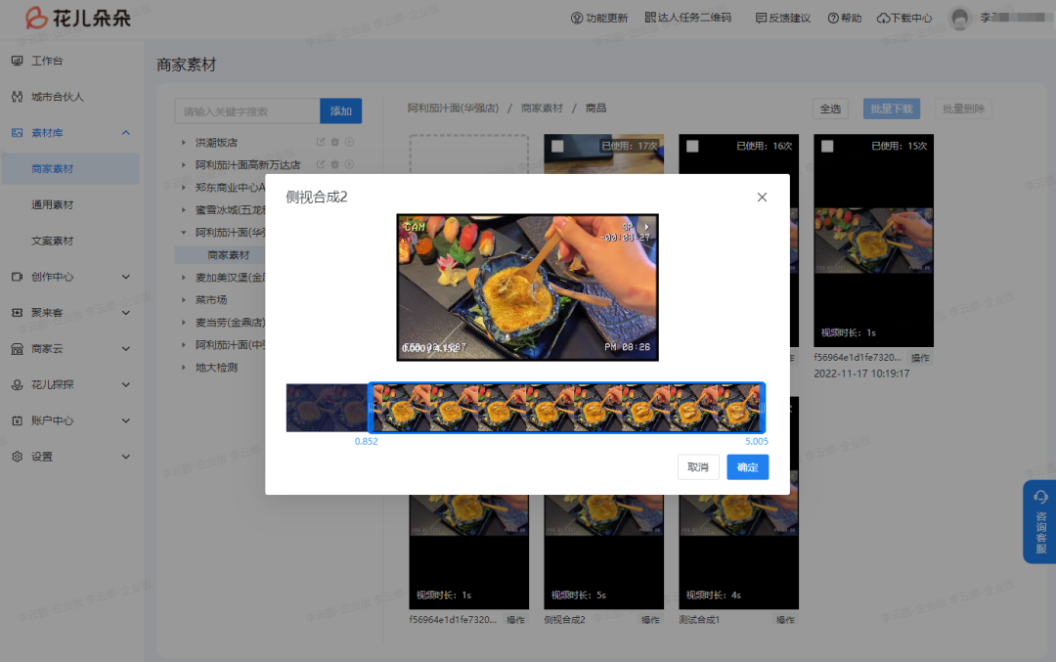The image size is (1056, 662).
Task: Click the trim start handle at 0.852
Action: point(371,408)
